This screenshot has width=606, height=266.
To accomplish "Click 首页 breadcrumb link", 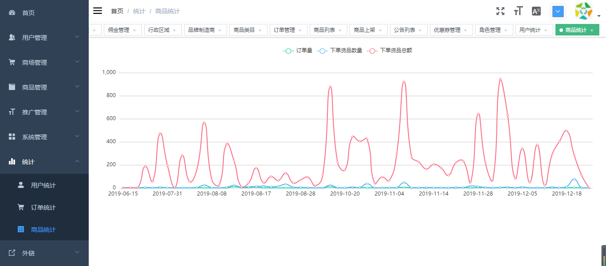I will [117, 11].
